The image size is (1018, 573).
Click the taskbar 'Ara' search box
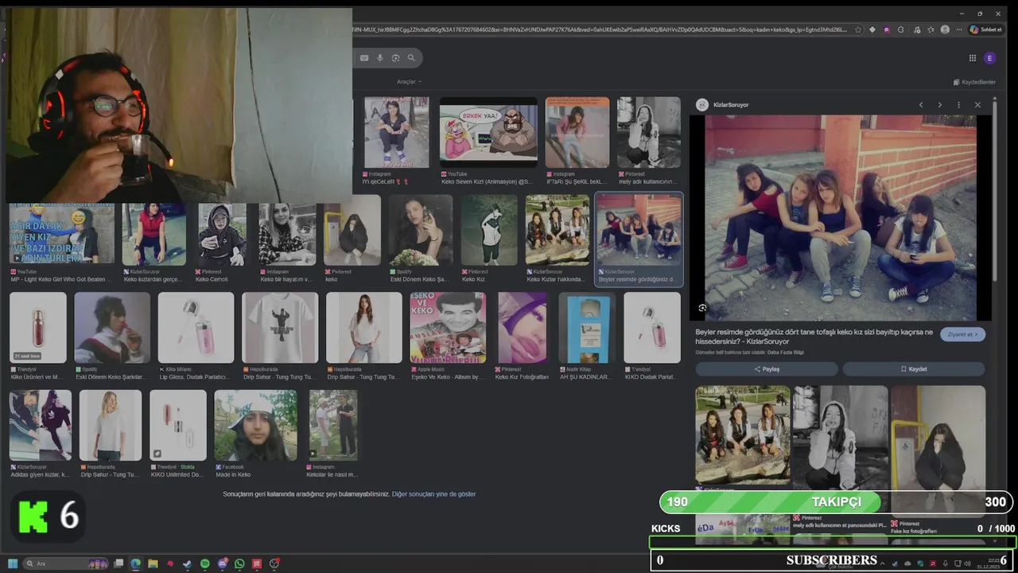click(67, 563)
